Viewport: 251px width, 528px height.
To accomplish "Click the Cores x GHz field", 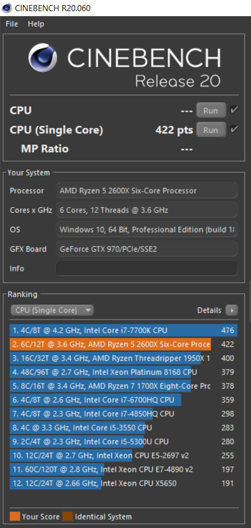I will coord(147,211).
